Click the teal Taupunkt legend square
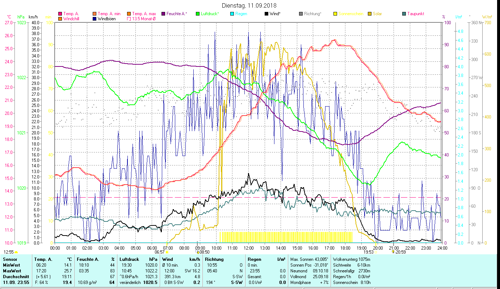This screenshot has height=289, width=500. click(404, 14)
